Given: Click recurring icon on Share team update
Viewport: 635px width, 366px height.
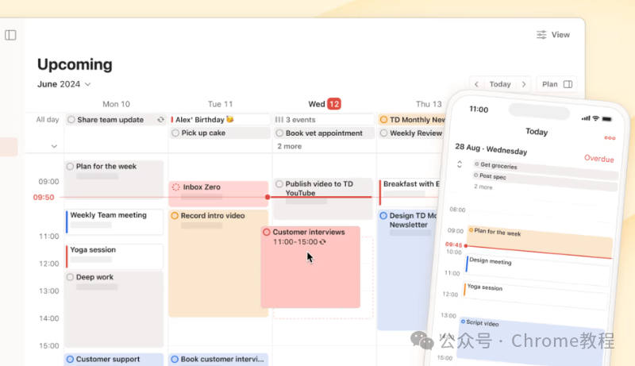Looking at the screenshot, I should click(x=161, y=120).
